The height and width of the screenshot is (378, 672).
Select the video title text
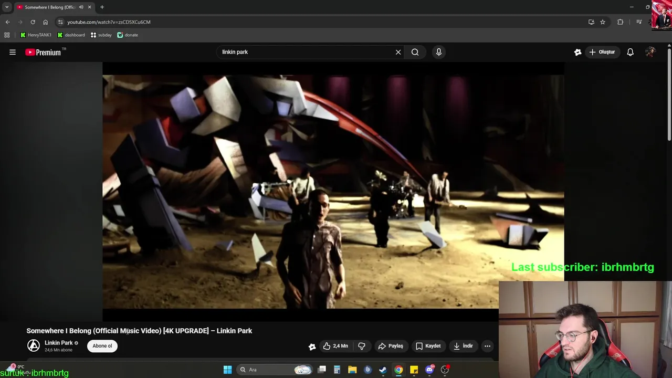pyautogui.click(x=139, y=331)
